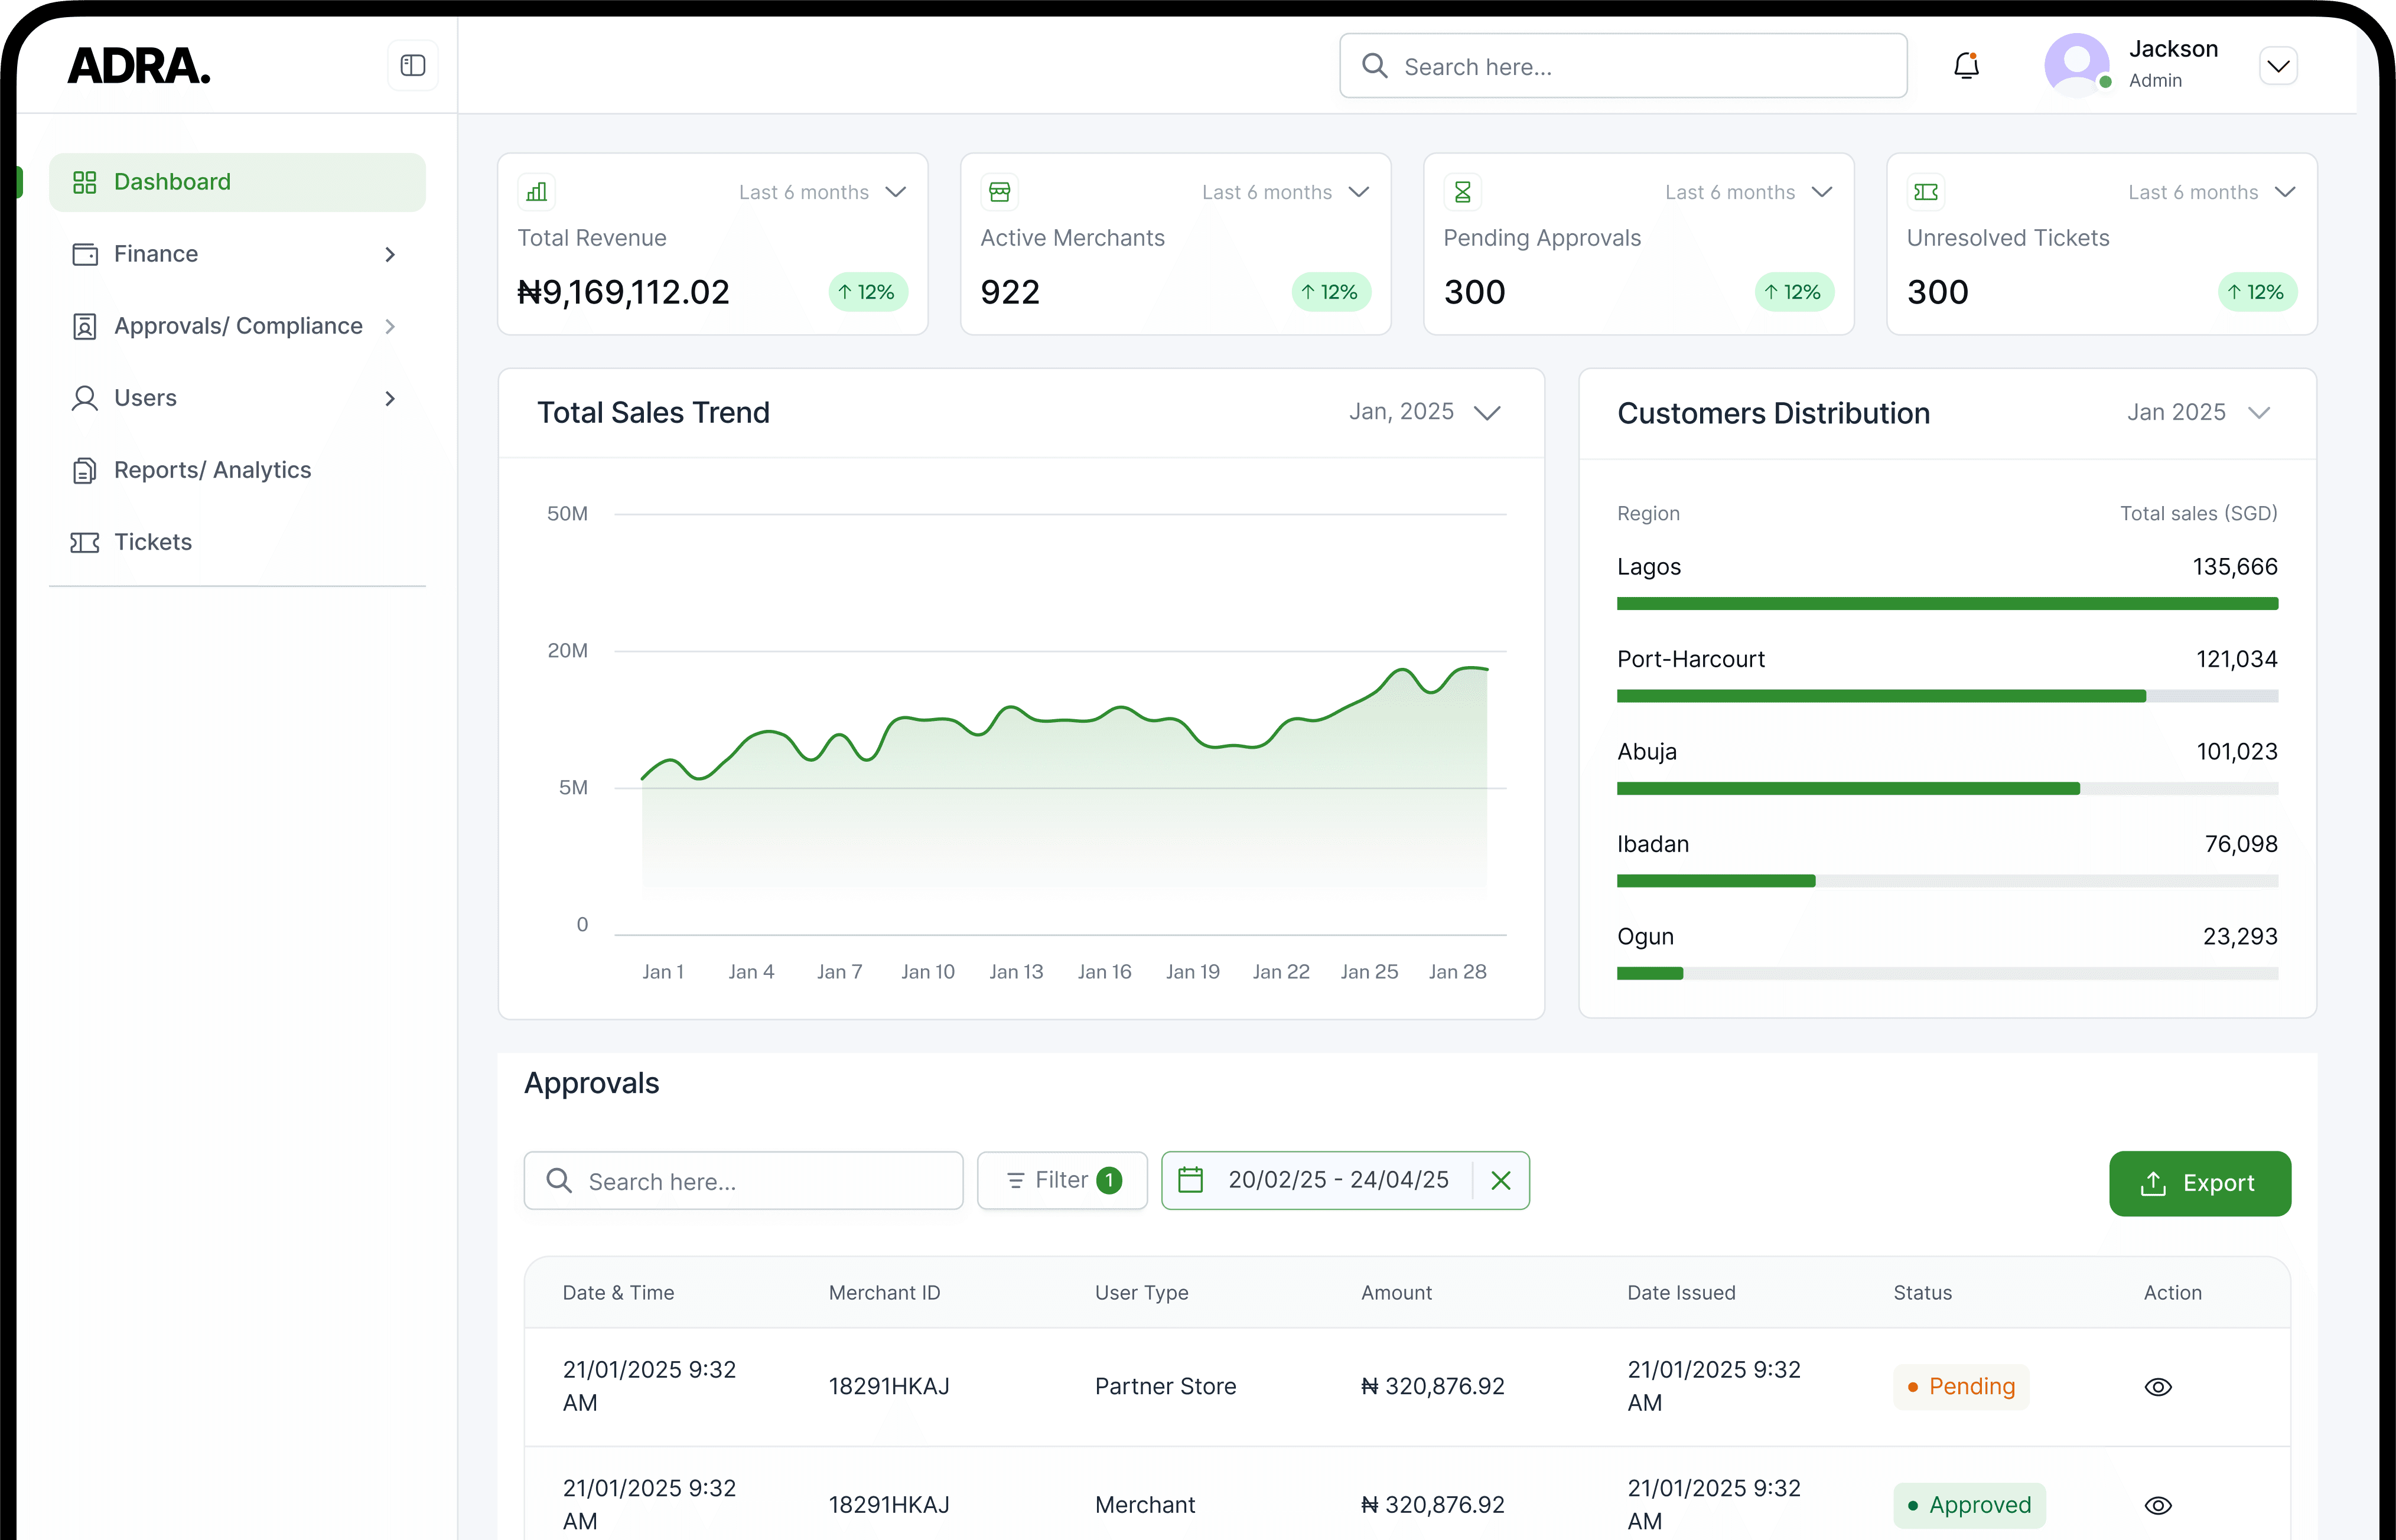Click the Total Revenue chart icon
The height and width of the screenshot is (1540, 2396).
(537, 192)
